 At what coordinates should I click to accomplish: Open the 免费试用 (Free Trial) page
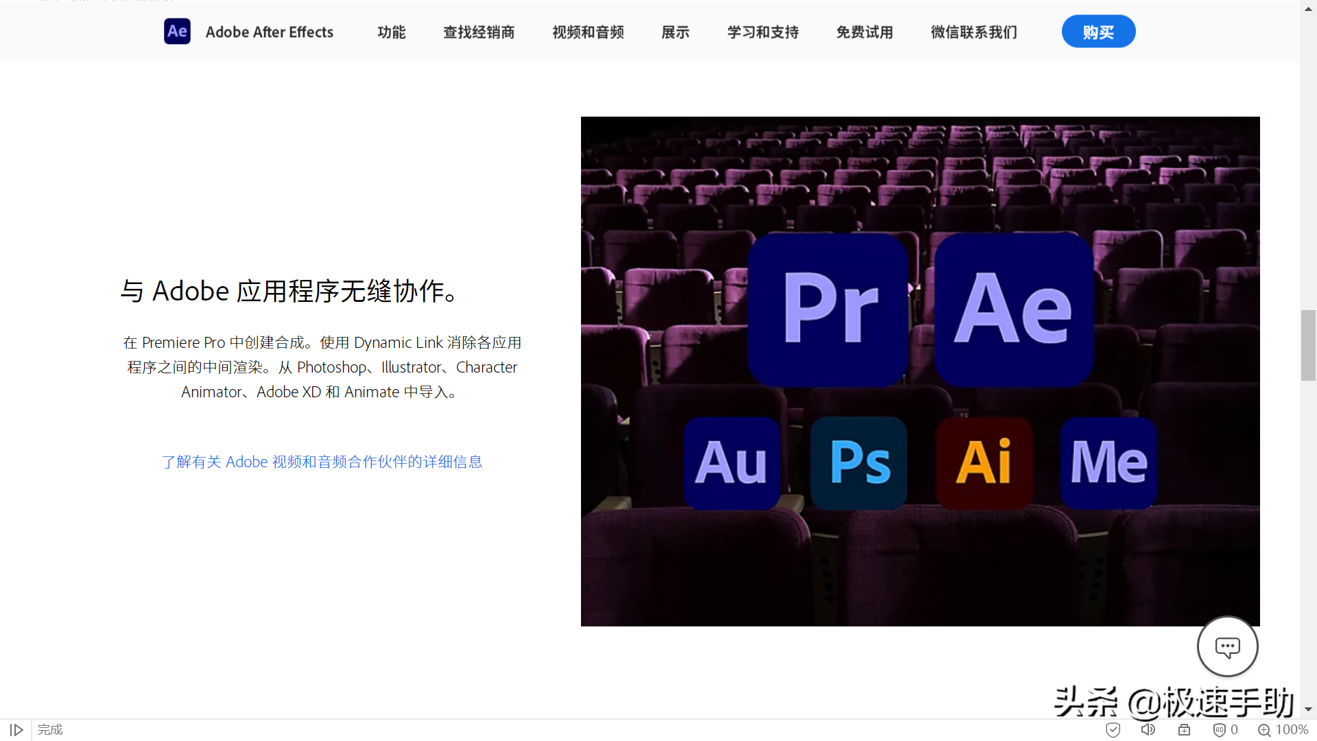point(863,32)
